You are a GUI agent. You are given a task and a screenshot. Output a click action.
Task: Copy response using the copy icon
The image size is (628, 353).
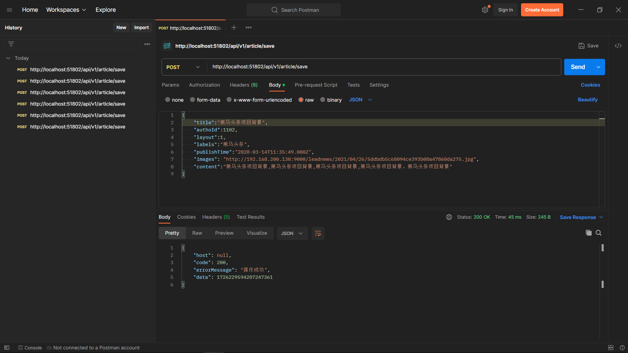pyautogui.click(x=588, y=233)
